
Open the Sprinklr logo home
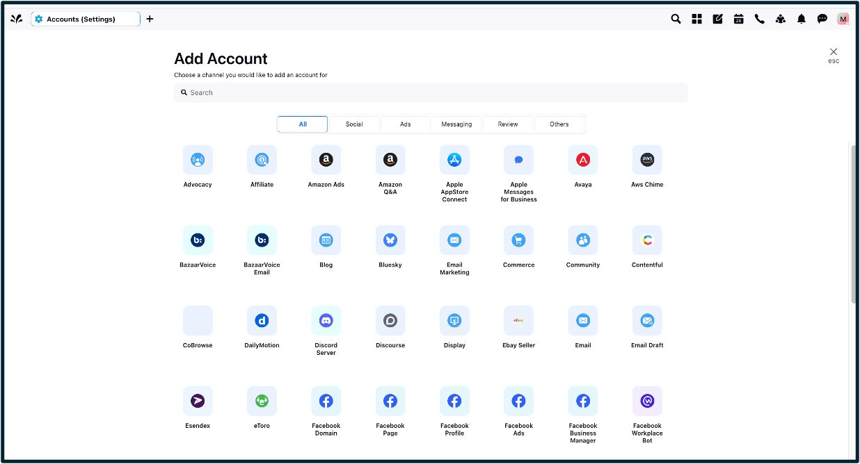(17, 19)
